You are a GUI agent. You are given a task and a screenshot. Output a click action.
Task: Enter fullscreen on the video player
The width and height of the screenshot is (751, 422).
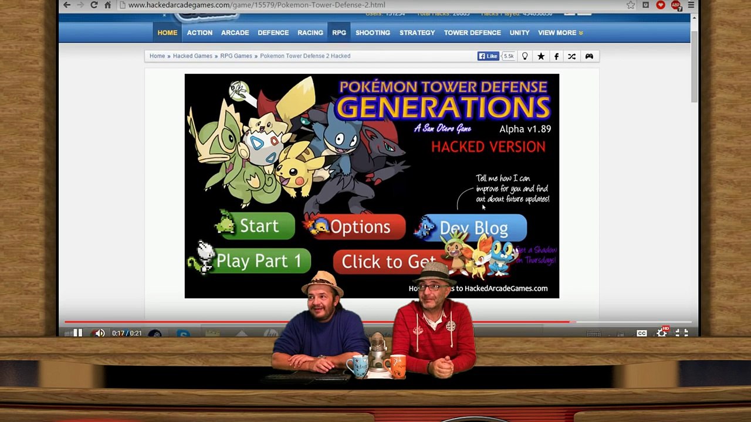682,332
